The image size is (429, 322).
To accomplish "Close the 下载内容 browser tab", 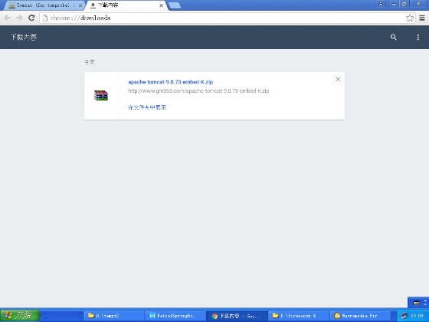I will (161, 5).
